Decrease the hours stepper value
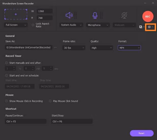Viewport: 157px width, 140px height. pyautogui.click(x=14, y=69)
